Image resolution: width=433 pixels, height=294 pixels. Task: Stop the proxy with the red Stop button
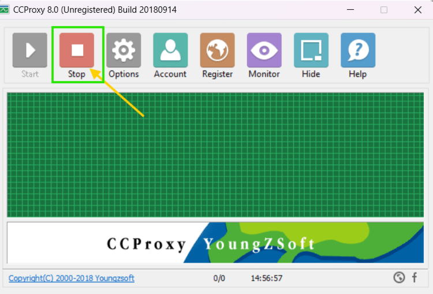point(77,50)
